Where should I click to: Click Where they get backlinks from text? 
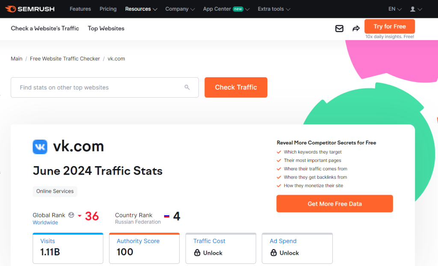315,177
